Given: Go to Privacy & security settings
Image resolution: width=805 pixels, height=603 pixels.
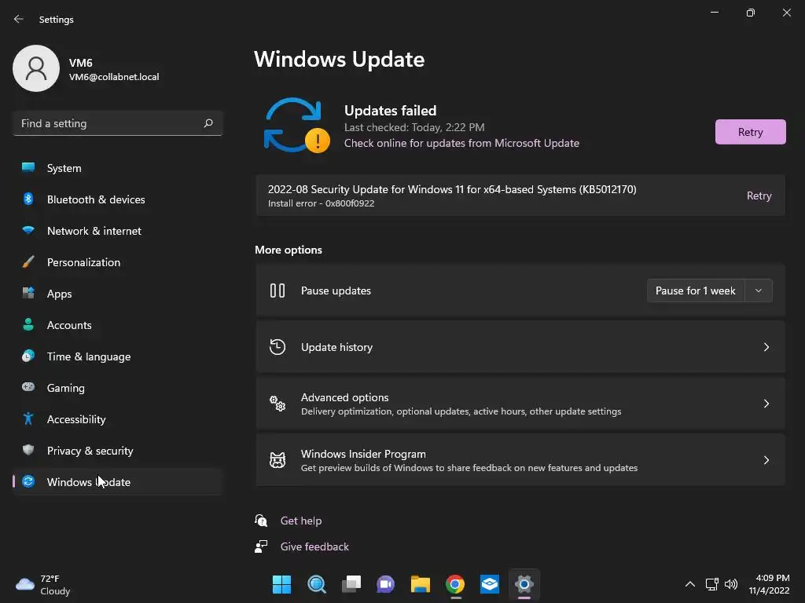Looking at the screenshot, I should coord(118,451).
